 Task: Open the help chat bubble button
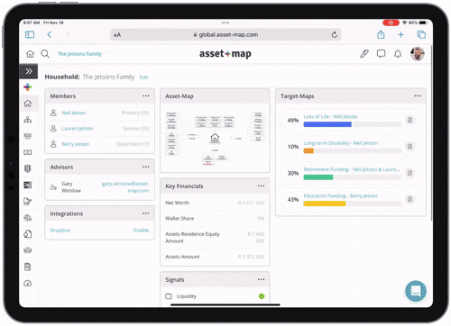(416, 291)
